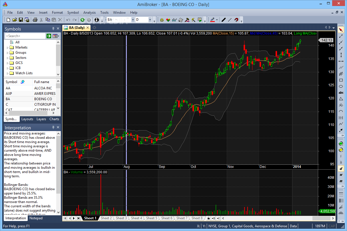Viewport: 347px width, 231px height.
Task: Select the ellipse drawing tool
Action: point(341,86)
